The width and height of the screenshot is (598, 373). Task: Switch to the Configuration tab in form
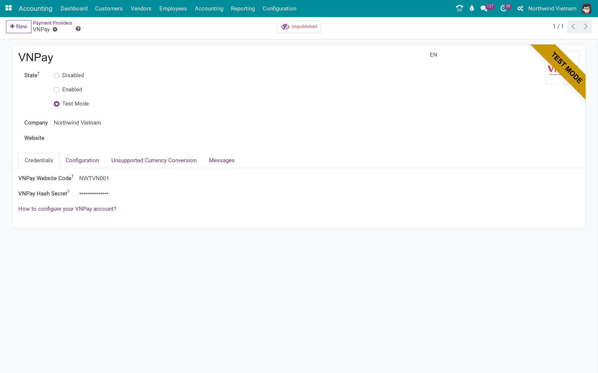tap(82, 160)
